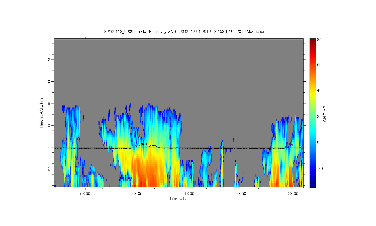Image resolution: width=376 pixels, height=226 pixels.
Task: Click the color bar value "0"
Action: point(318,143)
